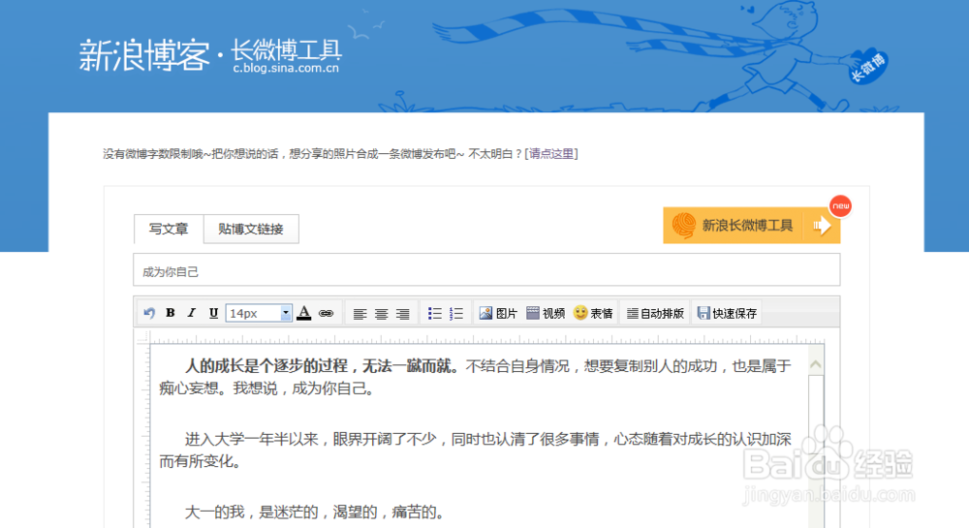Viewport: 969px width, 528px height.
Task: Click the text 痴心妄想。我想说，成为你自己。
Action: pos(266,388)
